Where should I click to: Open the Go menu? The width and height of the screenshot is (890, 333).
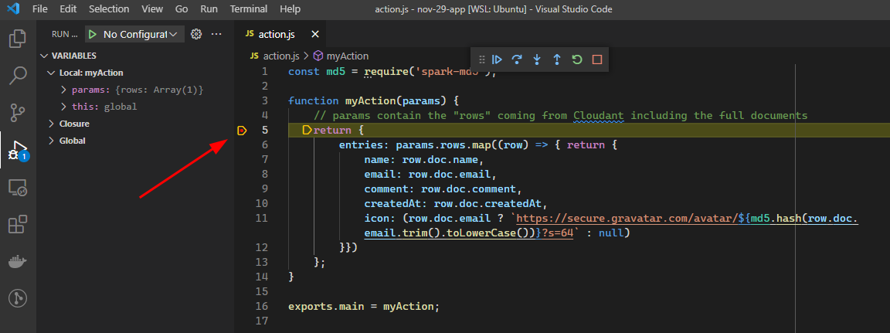click(x=182, y=9)
